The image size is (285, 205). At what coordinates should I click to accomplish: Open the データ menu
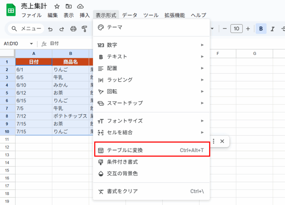(129, 15)
